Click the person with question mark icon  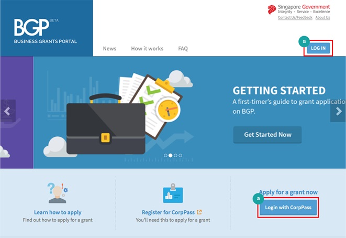coord(58,193)
